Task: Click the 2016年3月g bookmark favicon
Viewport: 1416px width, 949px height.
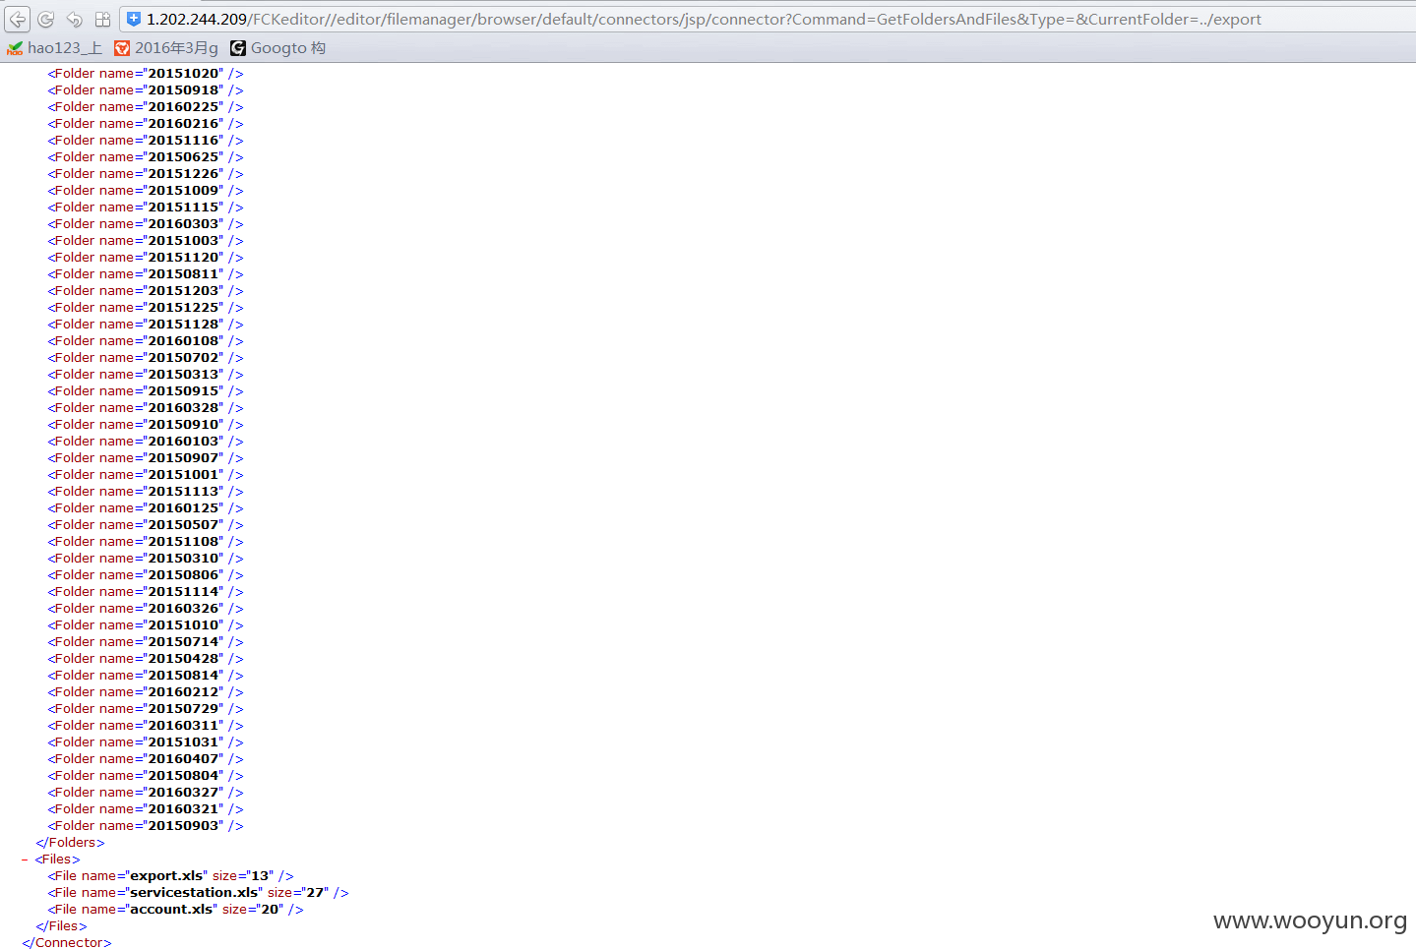Action: [x=122, y=48]
